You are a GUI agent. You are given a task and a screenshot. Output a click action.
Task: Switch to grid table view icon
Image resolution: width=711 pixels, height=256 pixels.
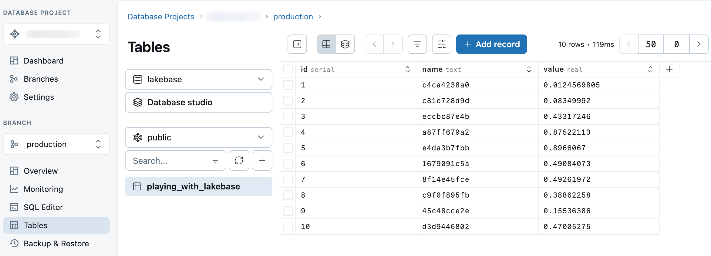[x=326, y=44]
